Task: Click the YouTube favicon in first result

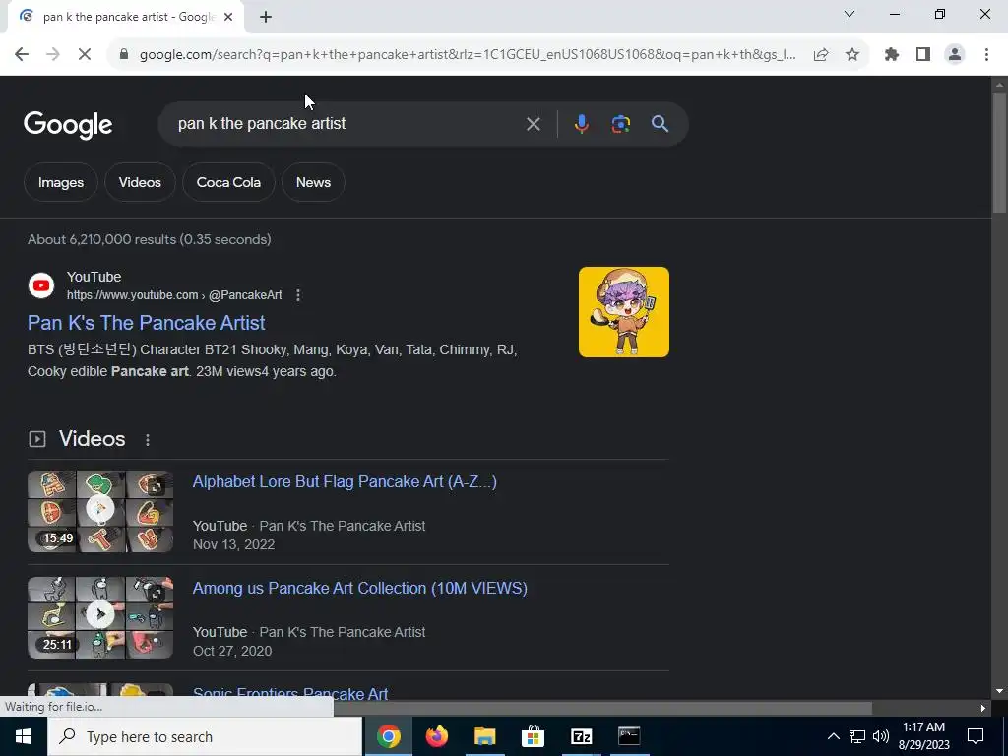Action: pos(41,285)
